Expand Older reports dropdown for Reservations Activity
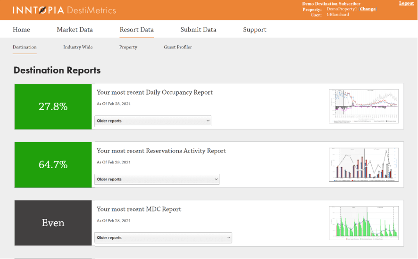 [x=157, y=179]
